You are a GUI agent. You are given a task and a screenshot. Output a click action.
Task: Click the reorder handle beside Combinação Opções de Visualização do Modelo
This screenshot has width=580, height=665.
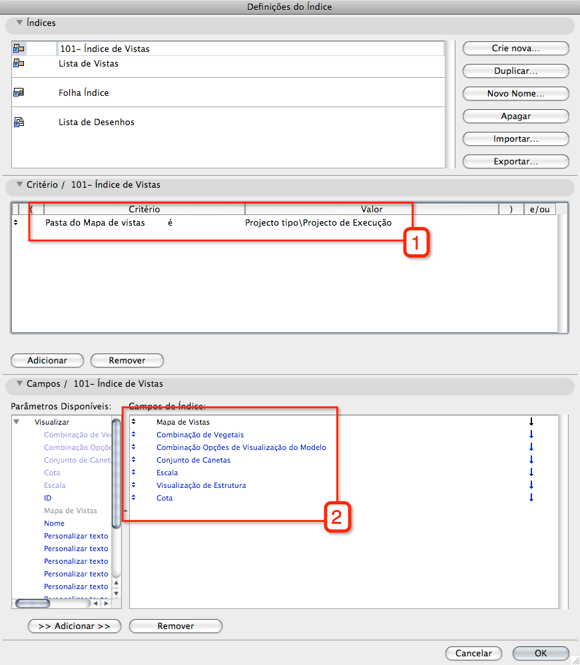click(x=133, y=447)
